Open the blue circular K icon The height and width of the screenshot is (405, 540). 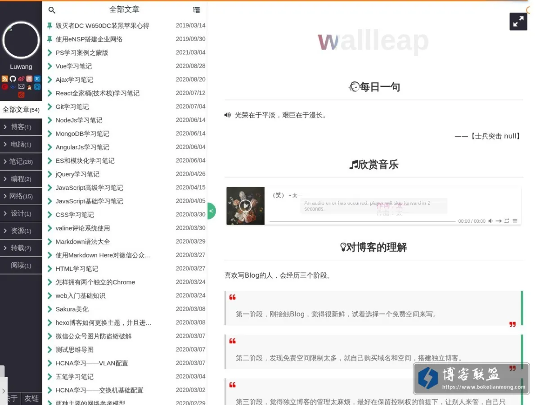pos(37,87)
